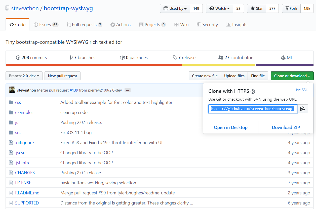This screenshot has width=316, height=209.
Task: Select the HTTPS clone URL input field
Action: pyautogui.click(x=252, y=109)
